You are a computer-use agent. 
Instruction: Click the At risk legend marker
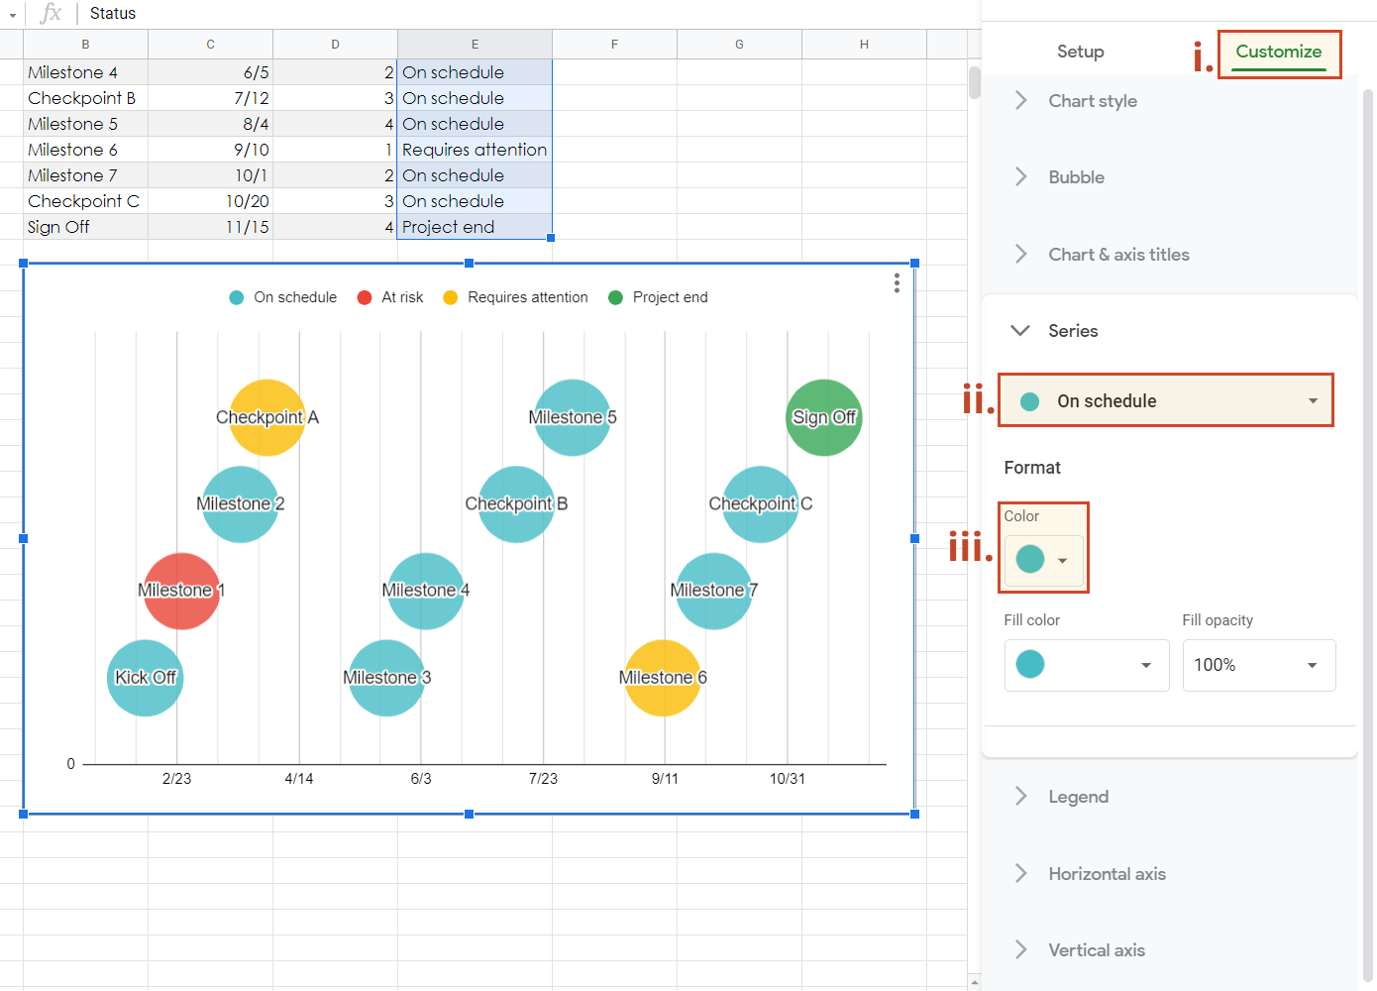[364, 297]
